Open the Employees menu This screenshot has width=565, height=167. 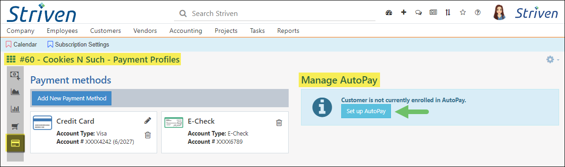62,31
